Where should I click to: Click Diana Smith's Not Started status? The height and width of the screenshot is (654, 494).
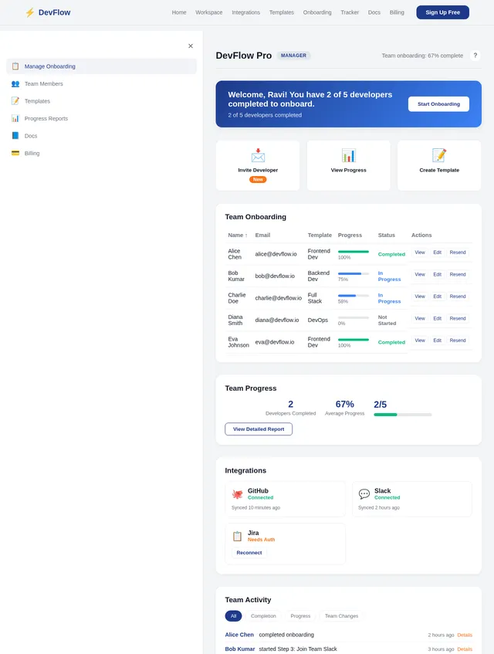[x=387, y=320]
